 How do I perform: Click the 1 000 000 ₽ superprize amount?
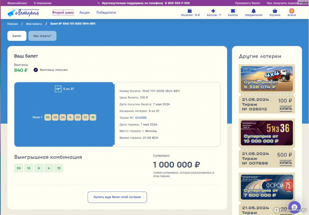point(176,165)
